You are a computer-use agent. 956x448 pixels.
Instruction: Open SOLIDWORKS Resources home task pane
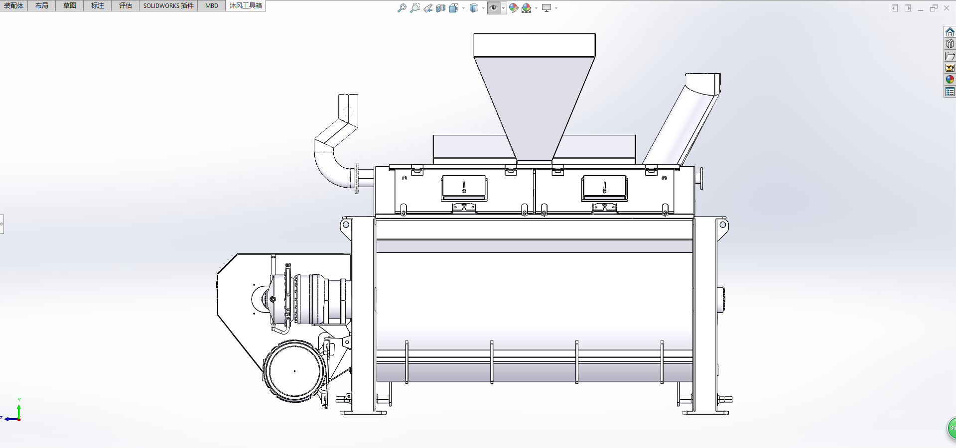950,32
